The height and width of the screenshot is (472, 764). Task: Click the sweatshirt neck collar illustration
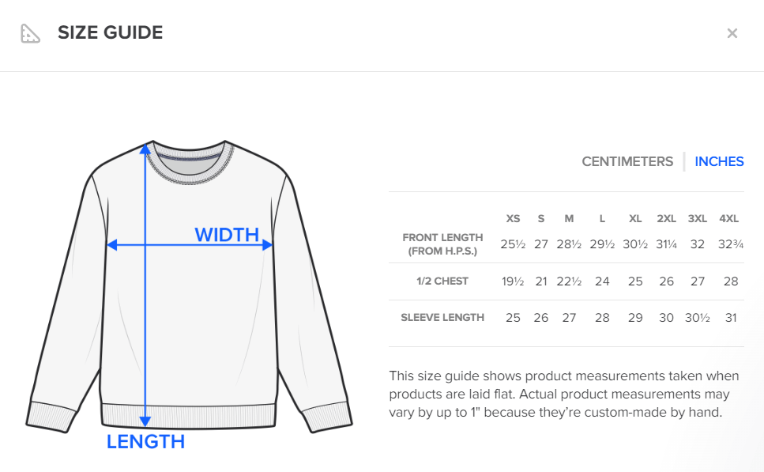coord(190,160)
